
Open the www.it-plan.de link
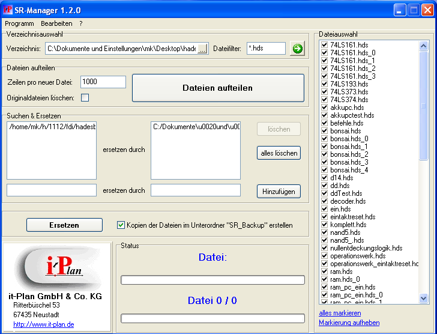click(43, 324)
